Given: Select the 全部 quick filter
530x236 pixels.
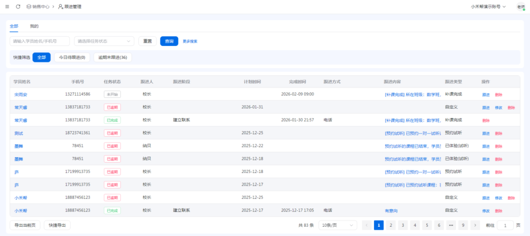Looking at the screenshot, I should click(41, 57).
